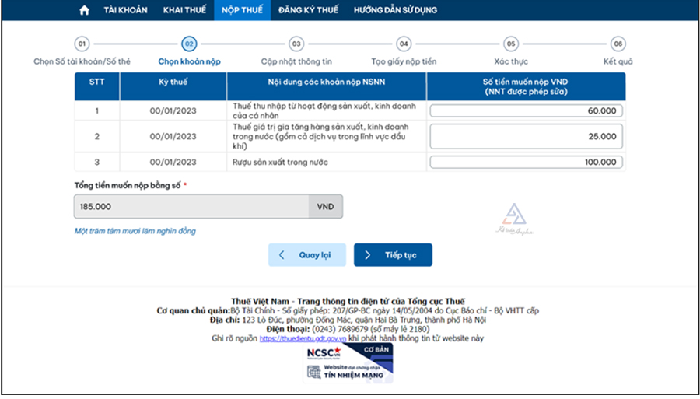
Task: Click the home icon in navigation bar
Action: coord(85,10)
